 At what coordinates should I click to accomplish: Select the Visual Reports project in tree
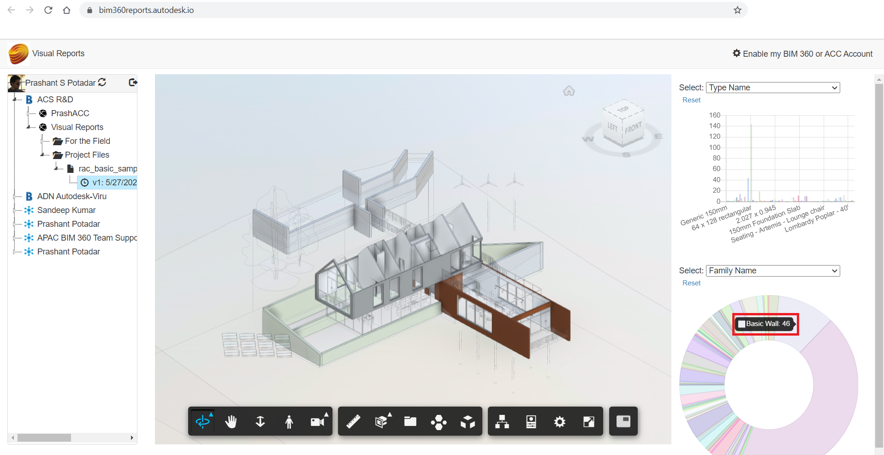point(77,127)
